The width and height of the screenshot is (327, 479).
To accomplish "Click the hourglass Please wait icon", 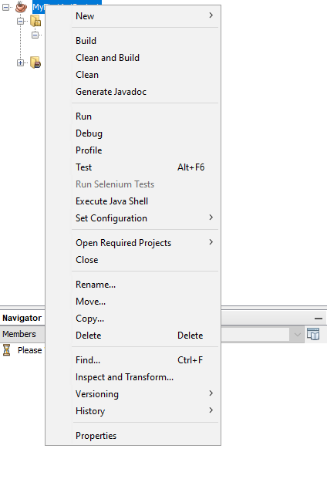I will pyautogui.click(x=6, y=350).
